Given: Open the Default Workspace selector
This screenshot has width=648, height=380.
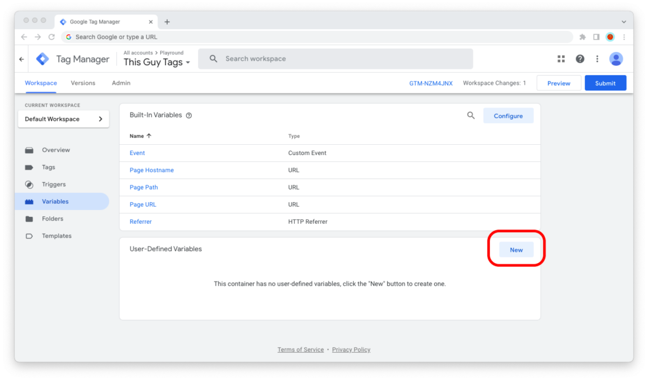Looking at the screenshot, I should pos(64,119).
